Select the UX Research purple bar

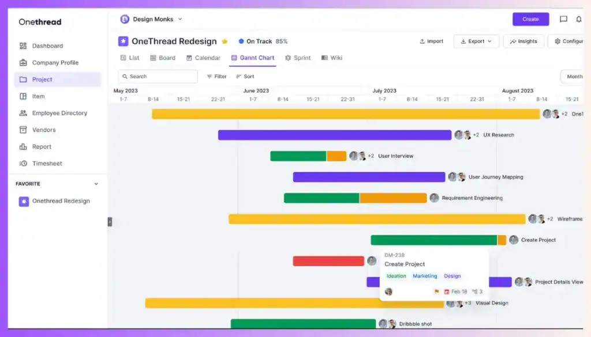tap(335, 135)
